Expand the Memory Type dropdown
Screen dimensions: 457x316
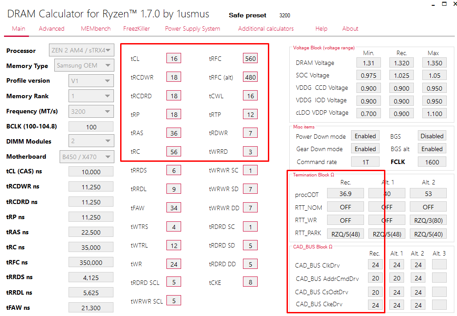pyautogui.click(x=84, y=65)
